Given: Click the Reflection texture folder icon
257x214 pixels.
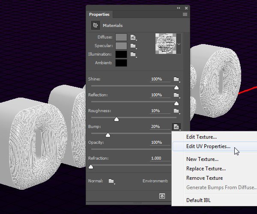Looking at the screenshot, I should [x=176, y=95].
